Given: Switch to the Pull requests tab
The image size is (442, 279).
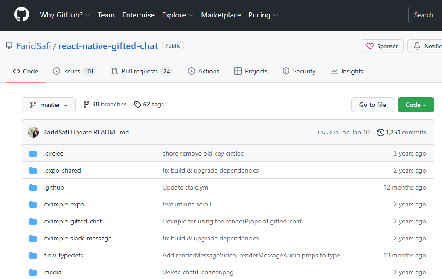Looking at the screenshot, I should 142,72.
